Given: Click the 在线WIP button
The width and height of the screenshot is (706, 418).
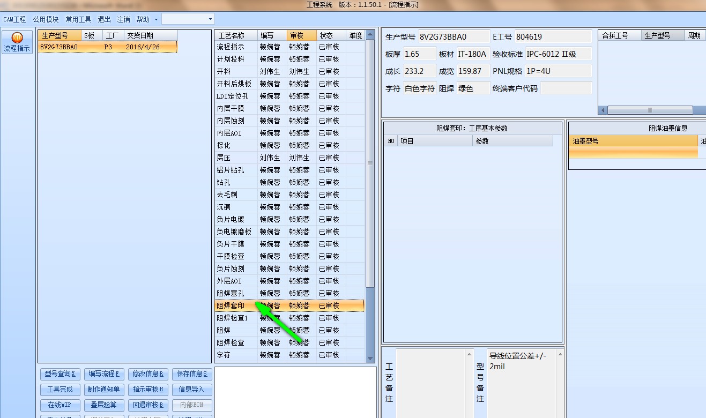Looking at the screenshot, I should 60,405.
